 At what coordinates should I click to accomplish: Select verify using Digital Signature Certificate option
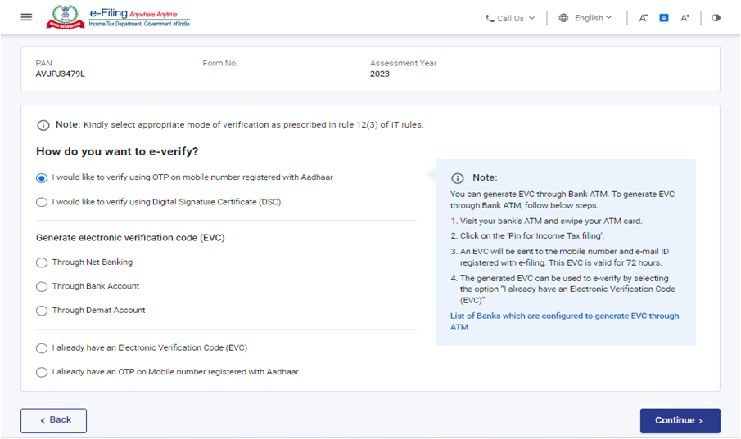42,202
